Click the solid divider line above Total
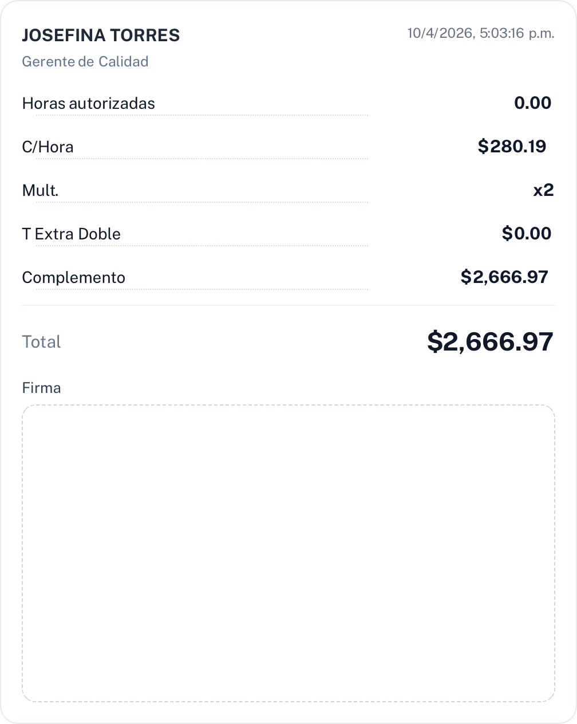Screen dimensions: 577x724 (x=288, y=305)
